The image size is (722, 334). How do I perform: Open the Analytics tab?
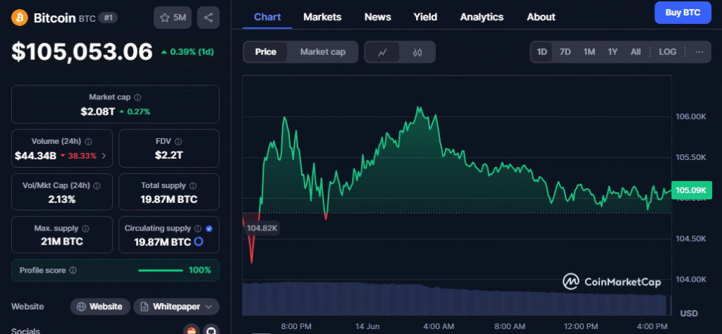482,17
